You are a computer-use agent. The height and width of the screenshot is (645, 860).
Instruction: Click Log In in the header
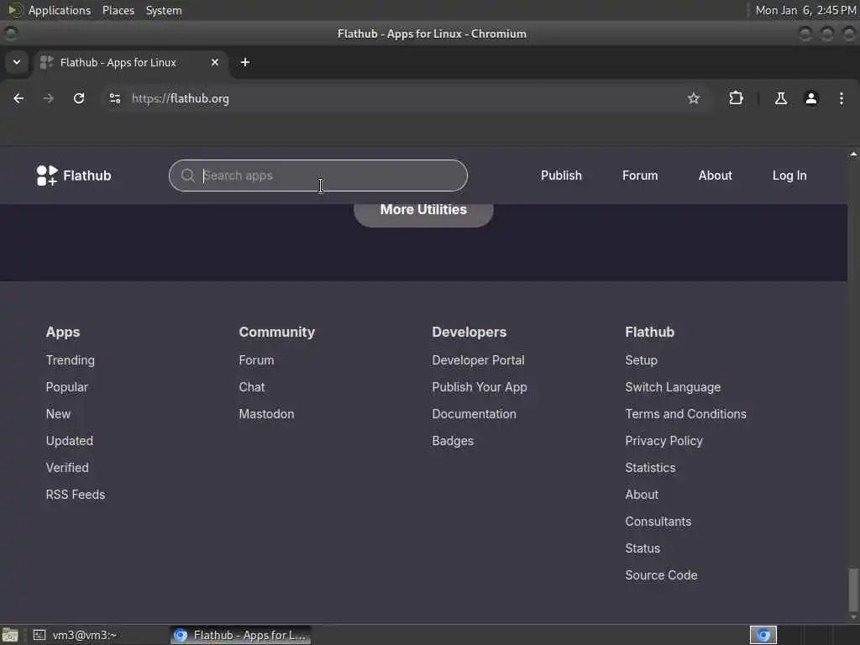789,176
